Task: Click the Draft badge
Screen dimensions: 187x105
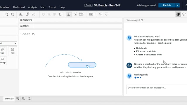Action: point(88,5)
